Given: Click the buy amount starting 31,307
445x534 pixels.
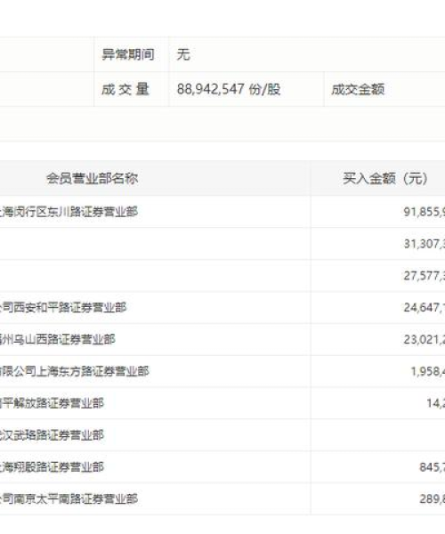Looking at the screenshot, I should [425, 244].
